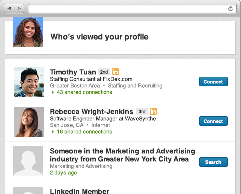241x194 pixels.
Task: Click the '2 days ago' timestamp
Action: click(63, 173)
